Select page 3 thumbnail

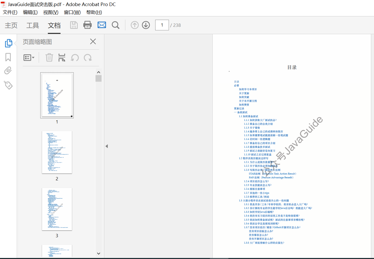click(57, 209)
